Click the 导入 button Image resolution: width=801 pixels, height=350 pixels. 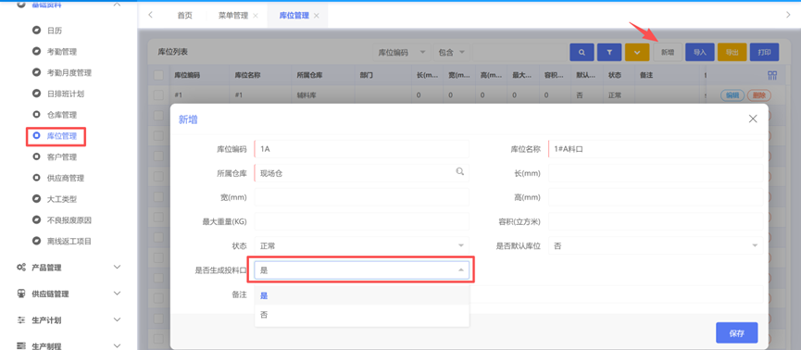pyautogui.click(x=699, y=52)
